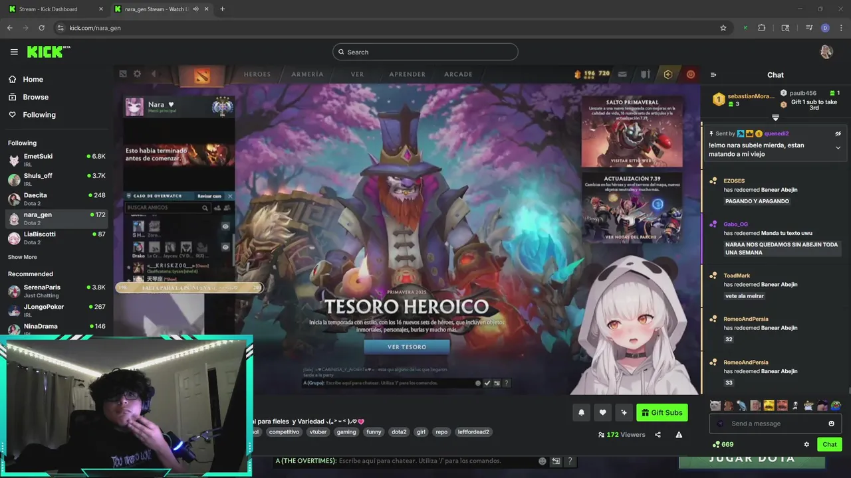Click the report warning triangle icon

click(x=679, y=435)
